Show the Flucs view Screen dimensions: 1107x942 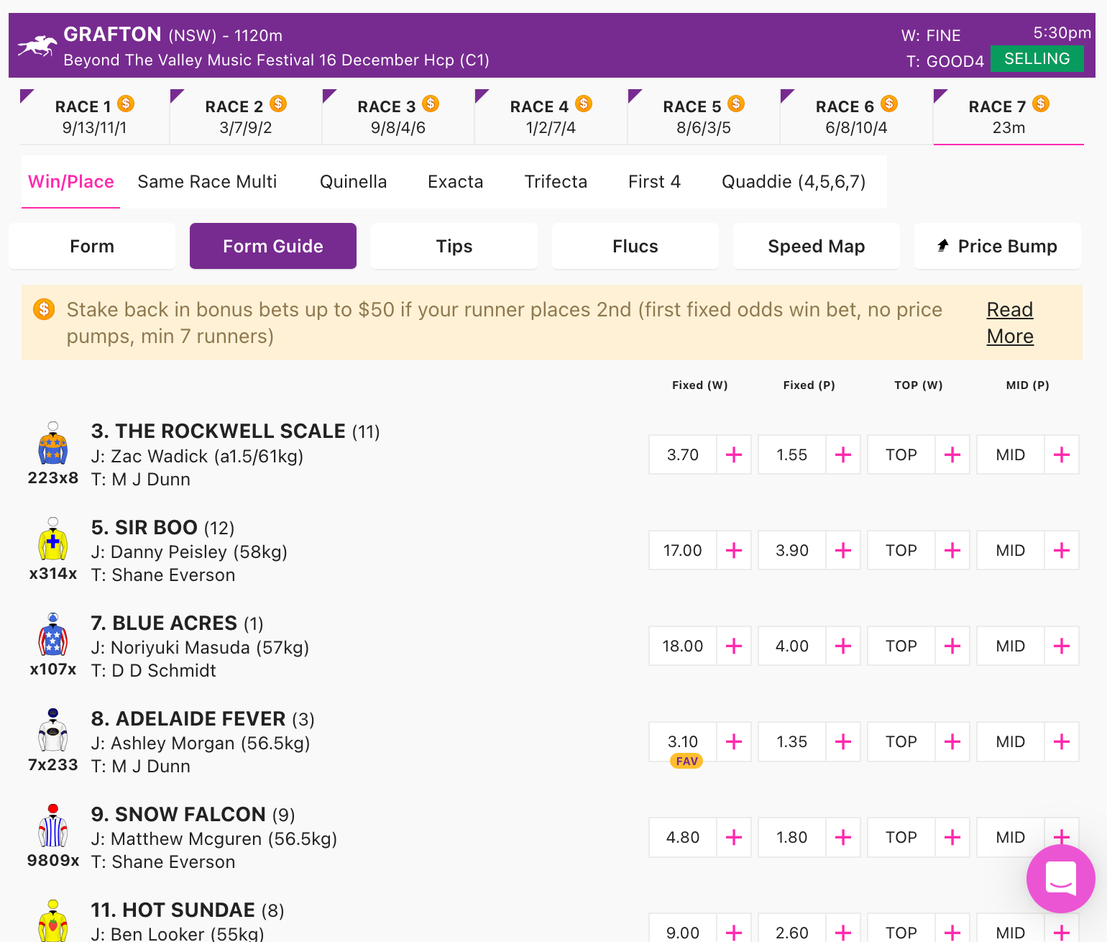point(635,246)
